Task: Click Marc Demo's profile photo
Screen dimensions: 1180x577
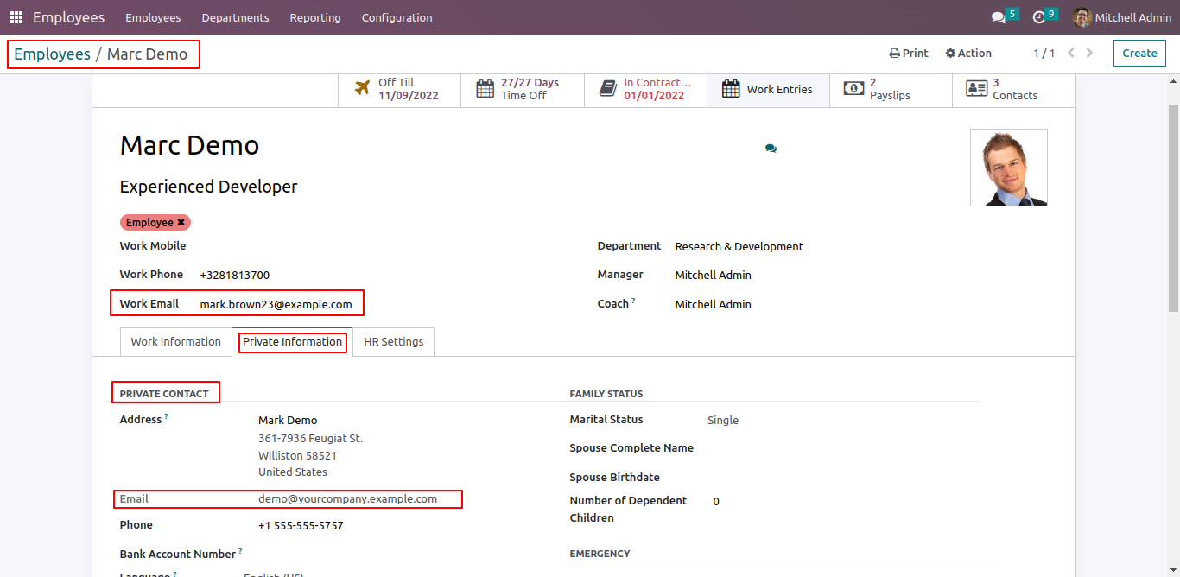Action: [1009, 168]
